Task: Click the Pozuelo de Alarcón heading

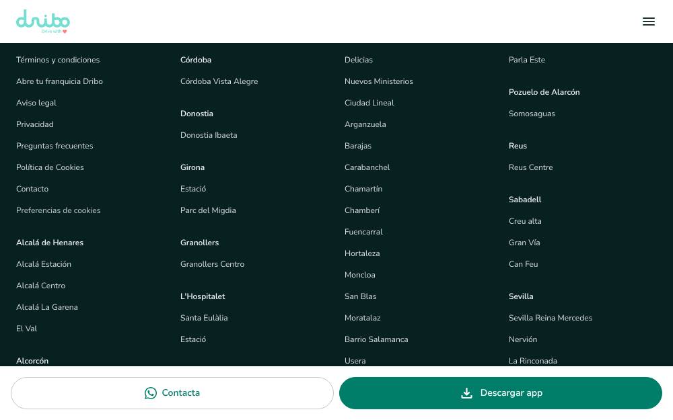Action: (544, 92)
